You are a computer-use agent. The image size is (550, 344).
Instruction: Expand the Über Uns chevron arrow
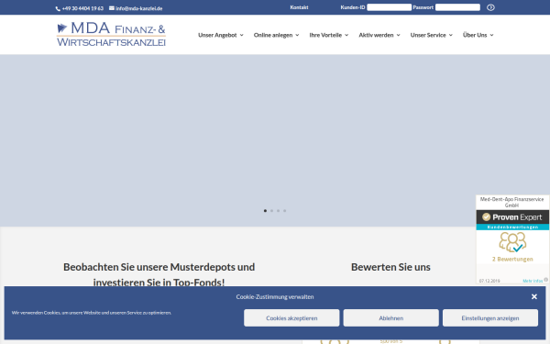point(491,35)
